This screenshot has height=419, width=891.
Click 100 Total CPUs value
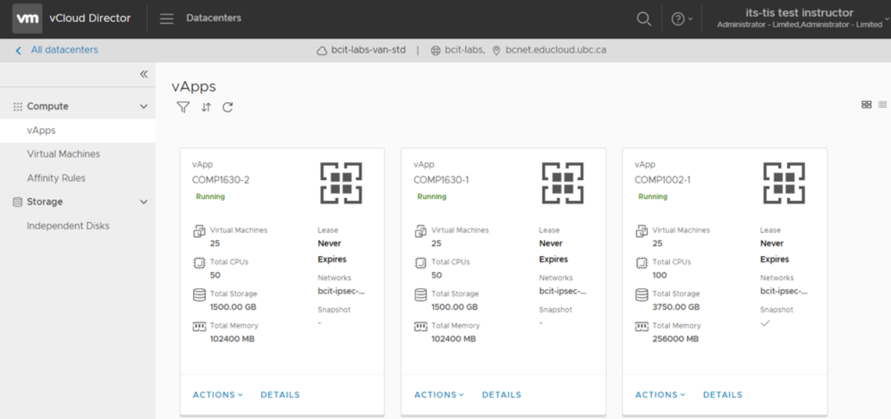click(x=660, y=275)
